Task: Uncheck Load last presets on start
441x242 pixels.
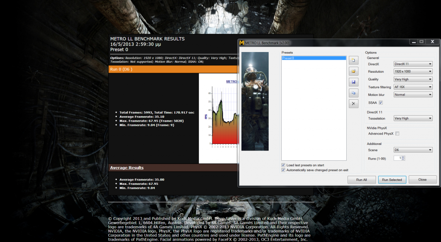Action: (283, 165)
